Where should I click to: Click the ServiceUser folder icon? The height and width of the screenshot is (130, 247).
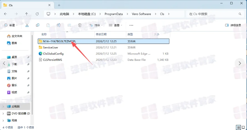tap(41, 47)
